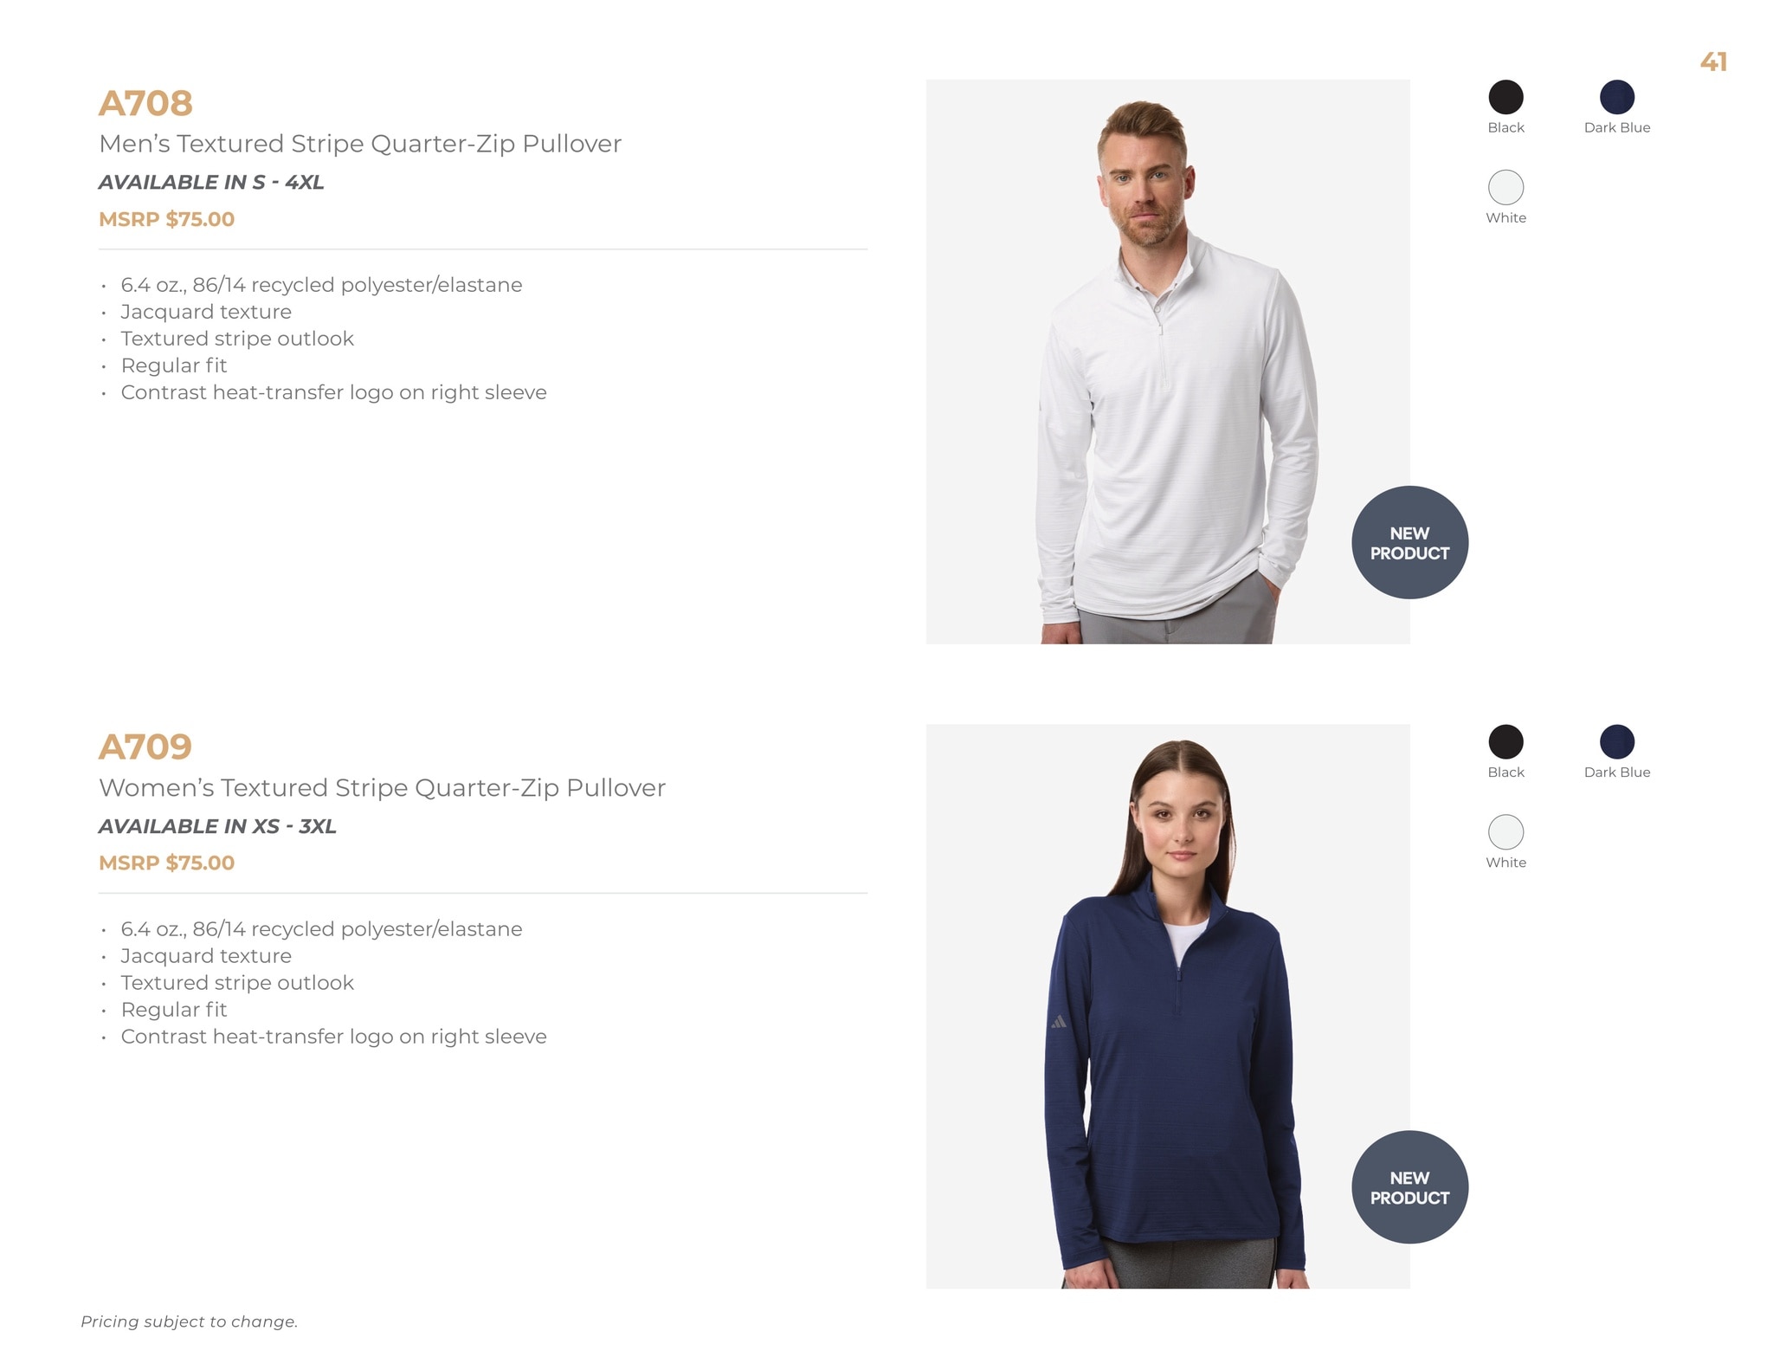Click the A708 product code heading
This screenshot has height=1370, width=1773.
[145, 103]
